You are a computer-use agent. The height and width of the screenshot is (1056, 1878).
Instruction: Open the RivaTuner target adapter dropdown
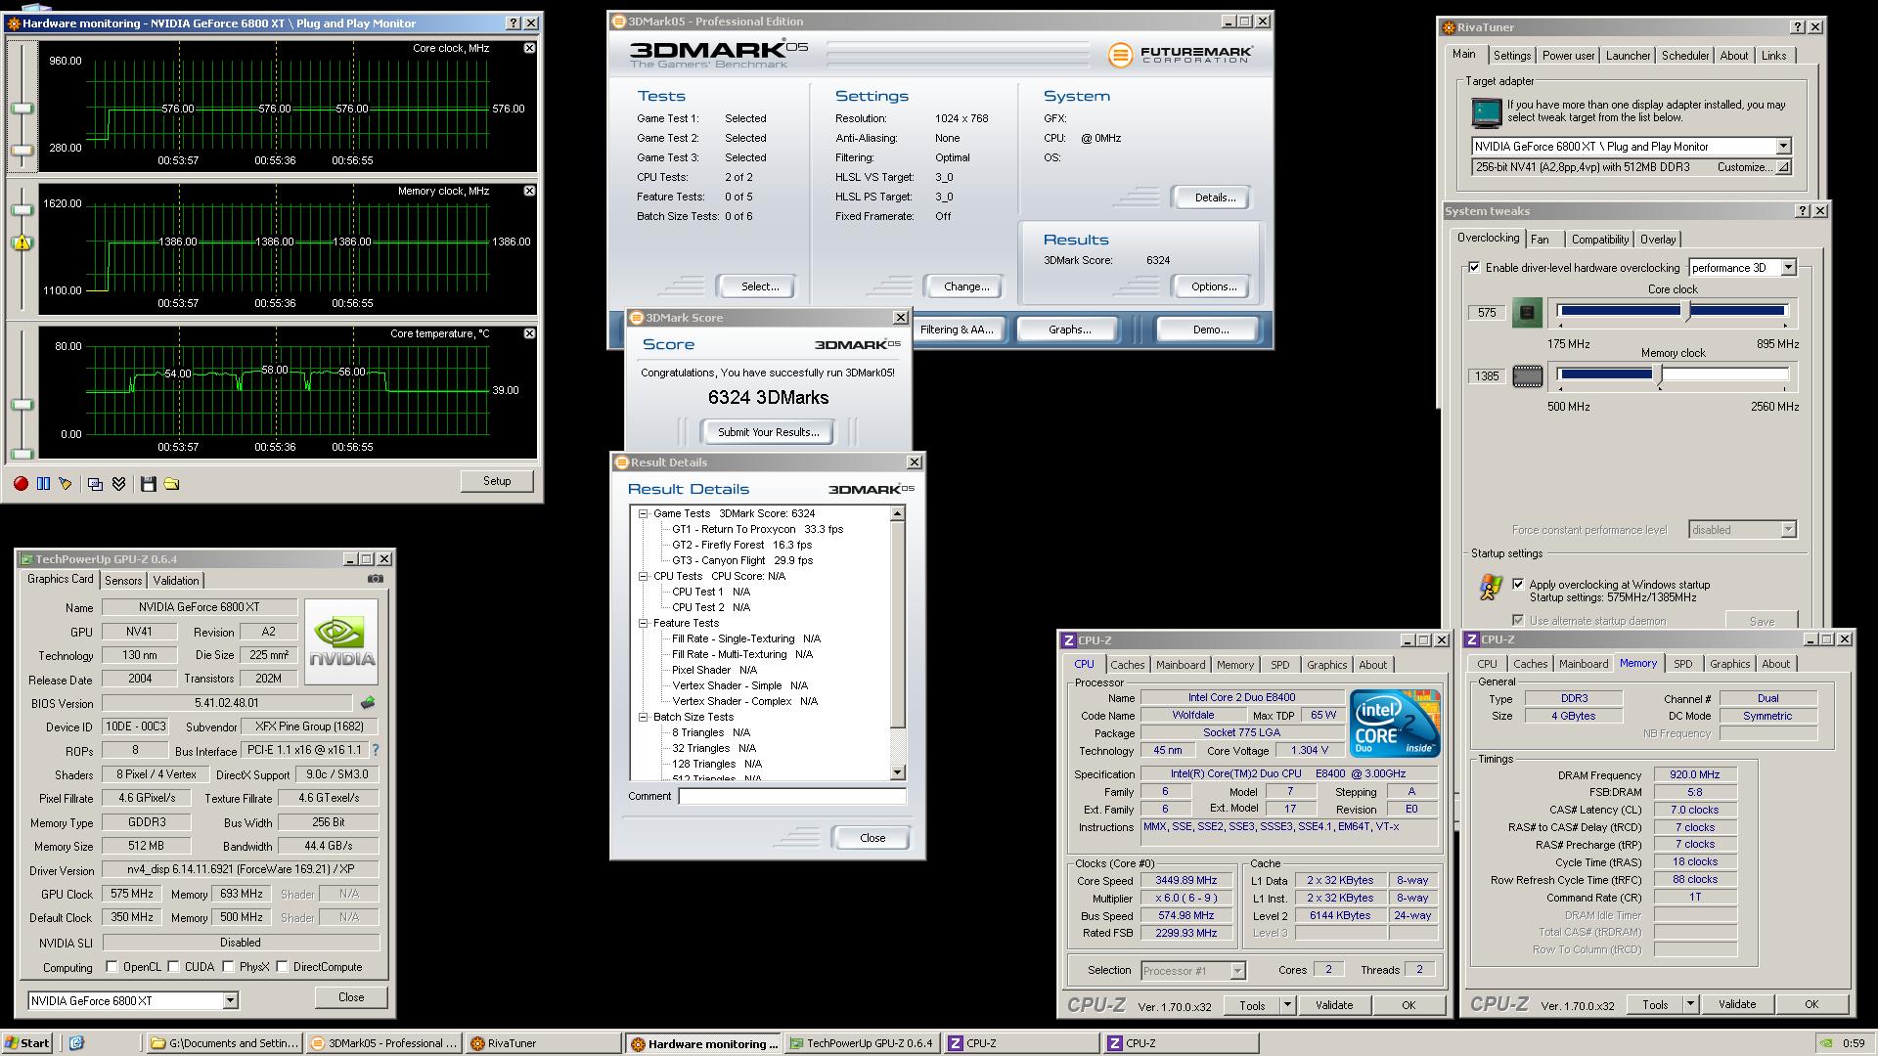pyautogui.click(x=1783, y=147)
